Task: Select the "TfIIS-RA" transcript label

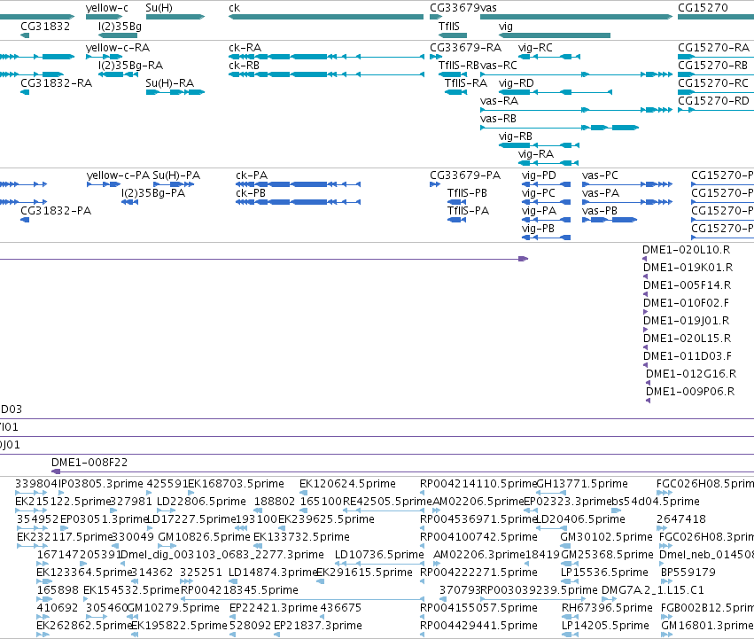Action: click(465, 83)
